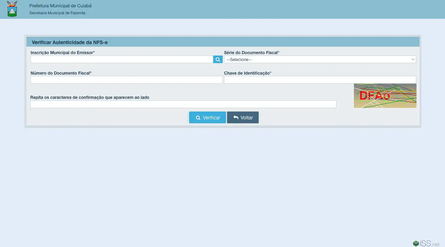This screenshot has height=247, width=445.
Task: Click the captcha image showing red characters
Action: [x=385, y=96]
